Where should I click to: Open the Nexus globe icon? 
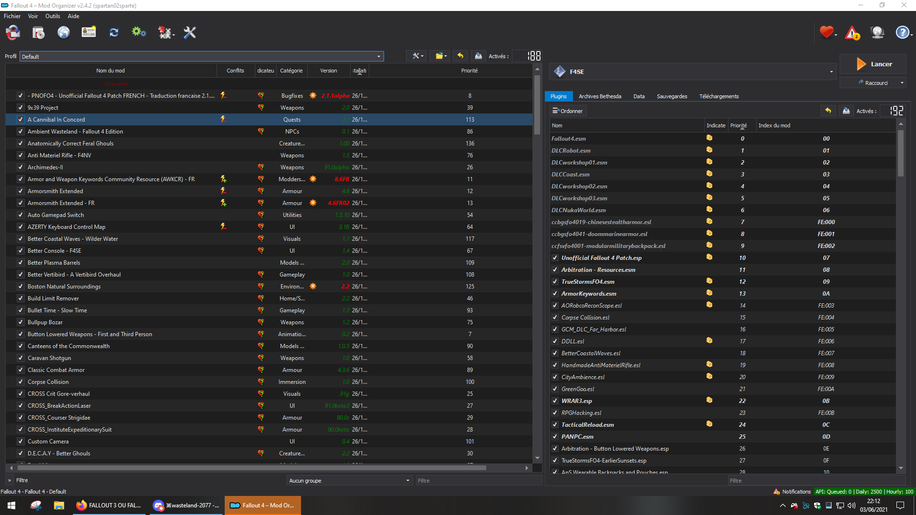pos(63,32)
